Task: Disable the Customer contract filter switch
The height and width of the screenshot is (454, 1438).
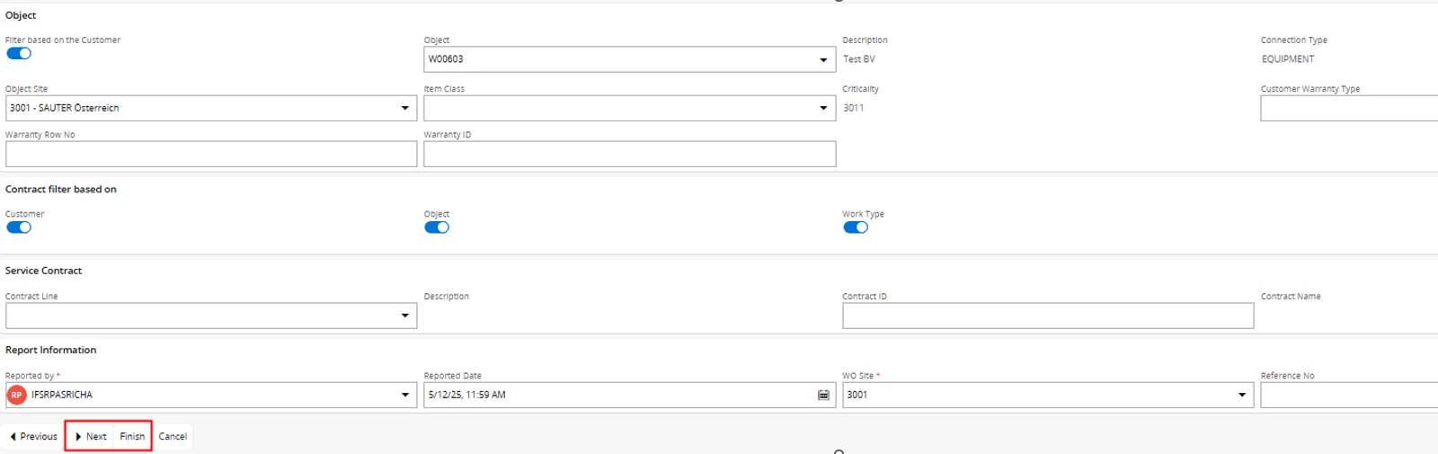Action: pyautogui.click(x=19, y=227)
